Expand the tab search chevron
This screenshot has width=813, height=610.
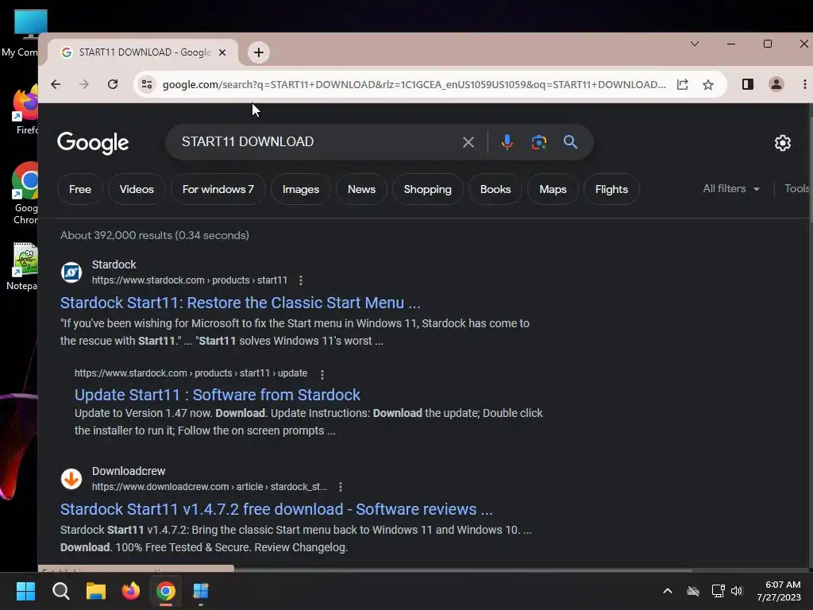[695, 44]
